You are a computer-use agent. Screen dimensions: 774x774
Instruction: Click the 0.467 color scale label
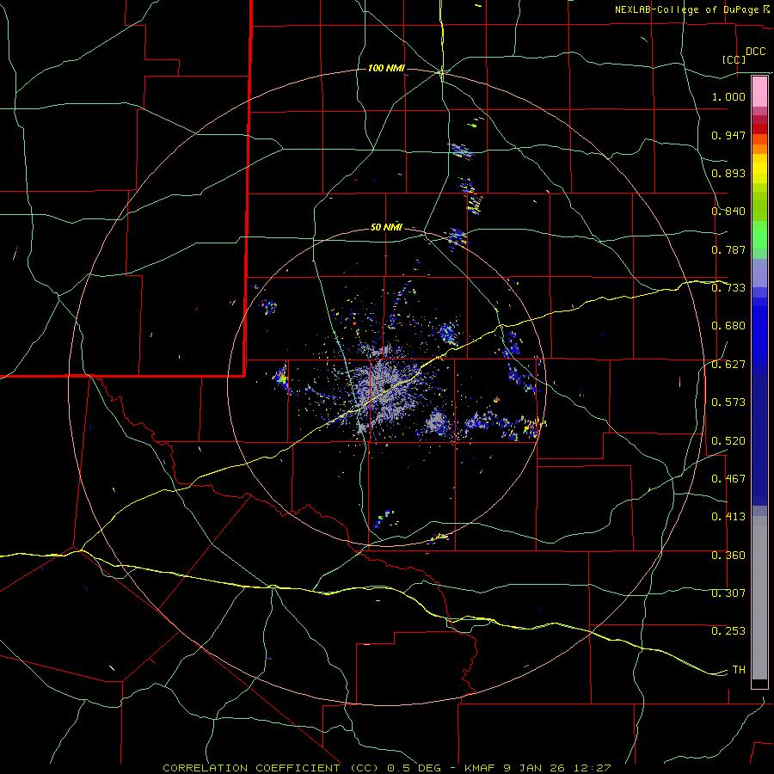click(x=728, y=479)
